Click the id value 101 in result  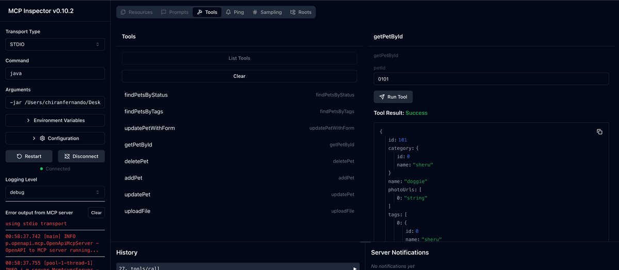click(403, 140)
